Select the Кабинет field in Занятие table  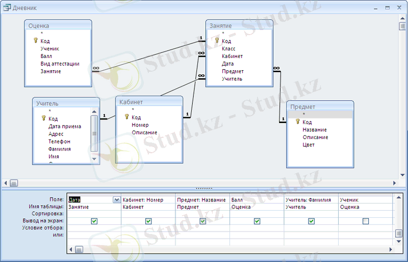232,56
